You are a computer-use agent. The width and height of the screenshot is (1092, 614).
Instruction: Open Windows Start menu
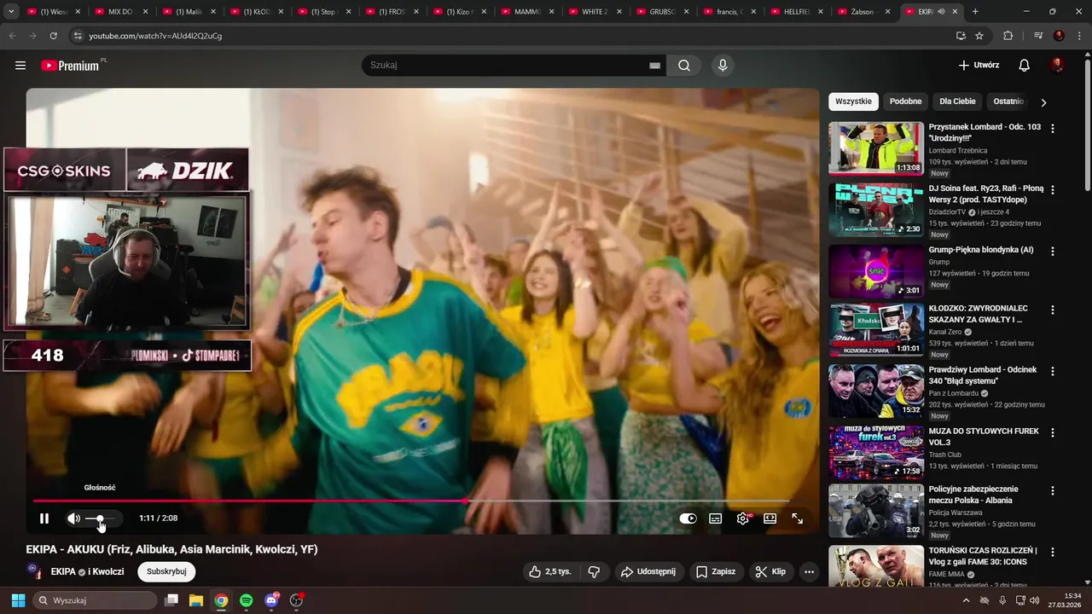18,600
